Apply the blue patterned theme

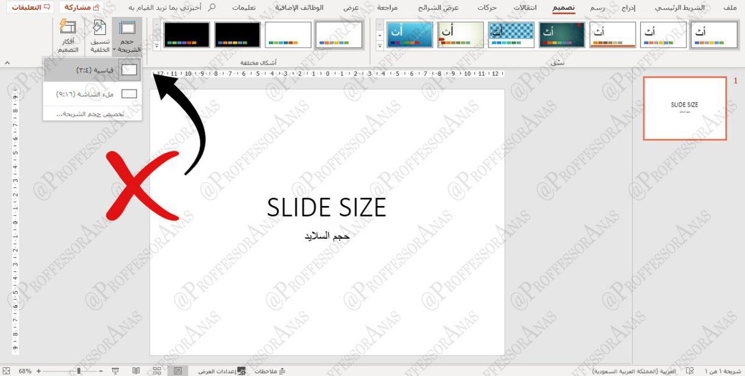click(511, 35)
